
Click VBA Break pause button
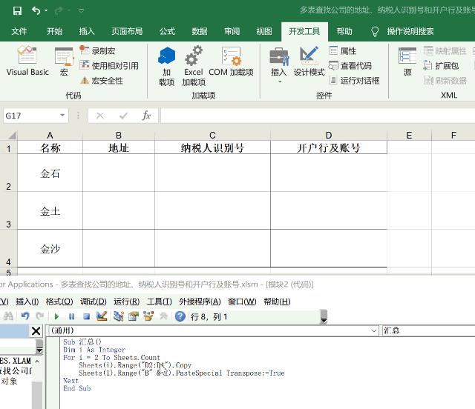point(71,316)
